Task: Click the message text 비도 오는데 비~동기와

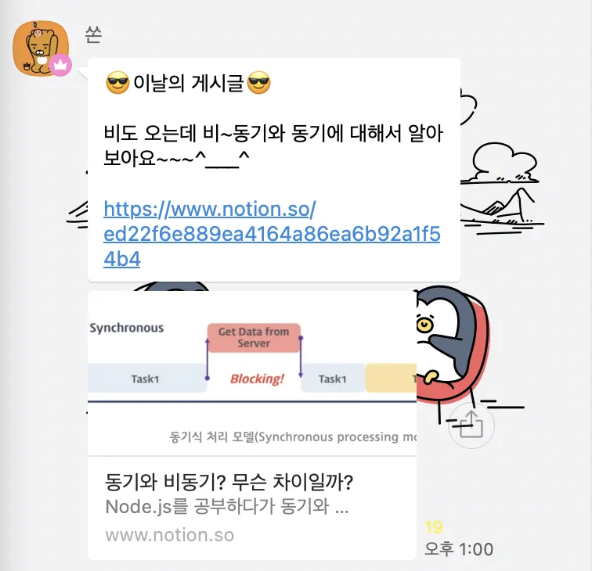Action: (194, 133)
